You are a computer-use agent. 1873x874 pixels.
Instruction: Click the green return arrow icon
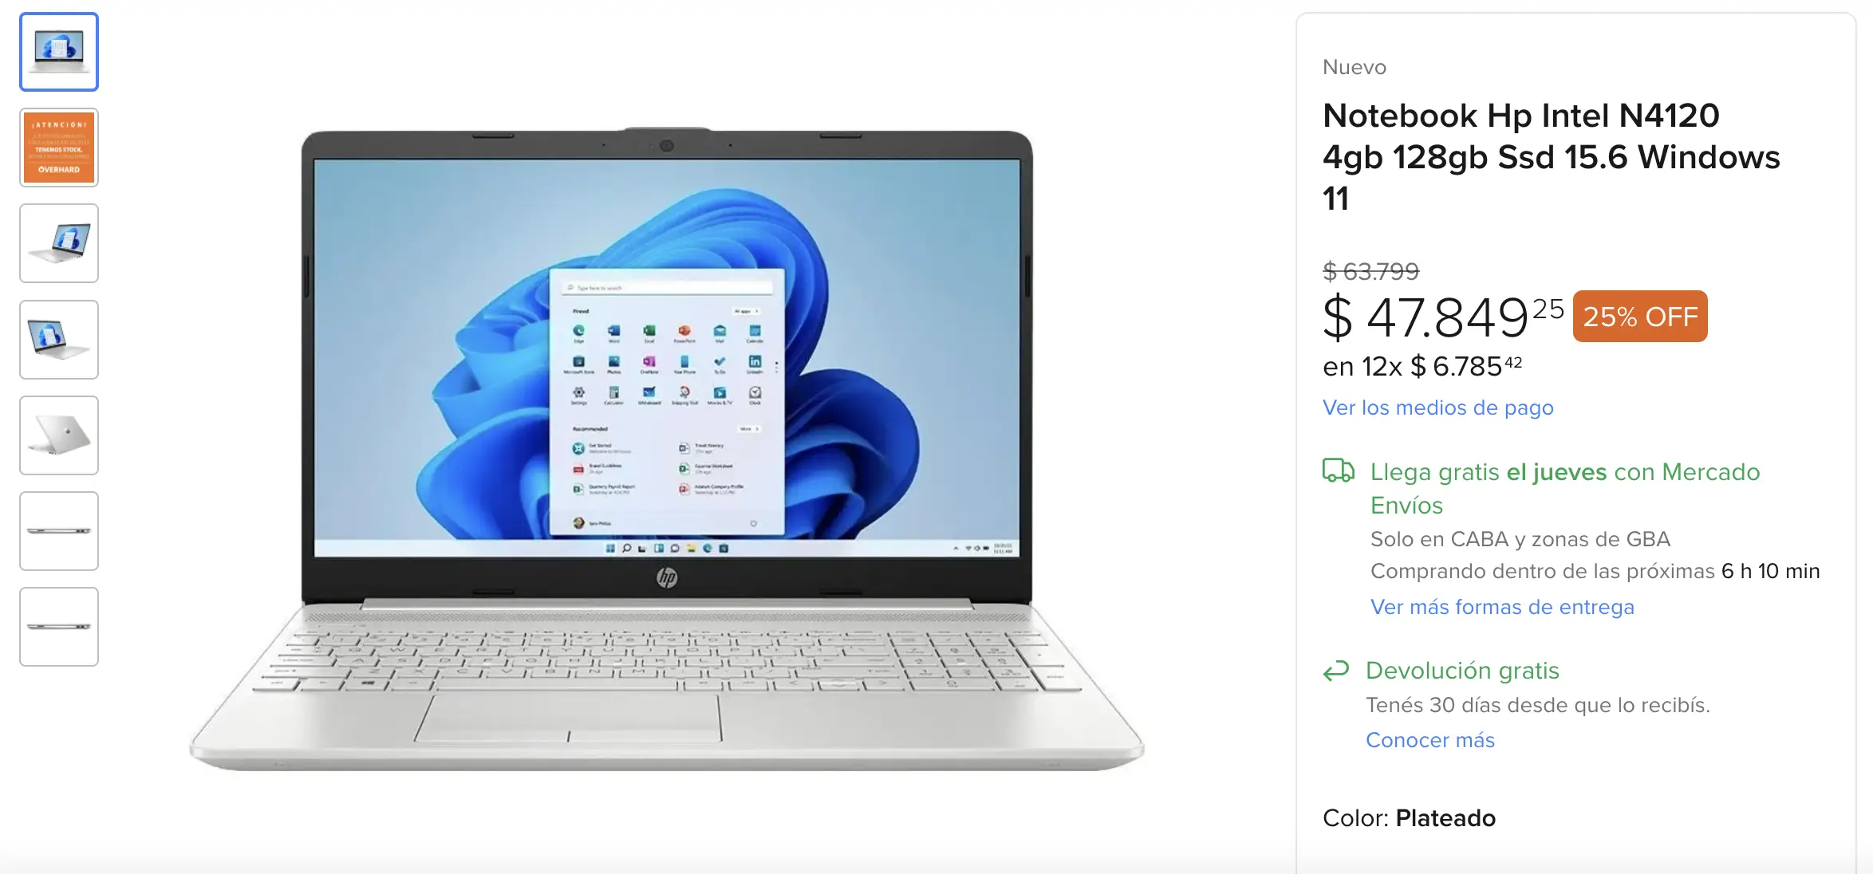(x=1336, y=671)
